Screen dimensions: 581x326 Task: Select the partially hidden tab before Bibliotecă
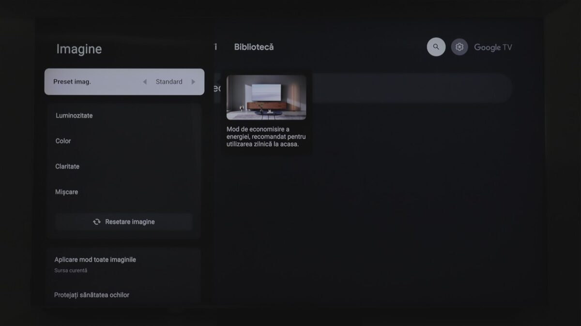coord(215,47)
